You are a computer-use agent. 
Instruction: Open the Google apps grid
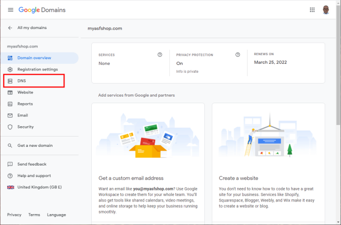312,10
